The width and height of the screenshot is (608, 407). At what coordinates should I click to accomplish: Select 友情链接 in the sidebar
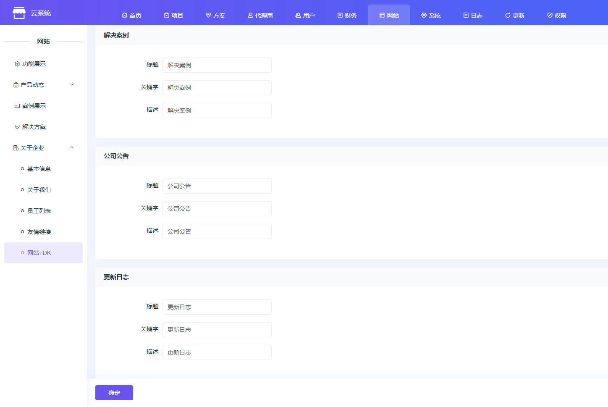tap(43, 232)
